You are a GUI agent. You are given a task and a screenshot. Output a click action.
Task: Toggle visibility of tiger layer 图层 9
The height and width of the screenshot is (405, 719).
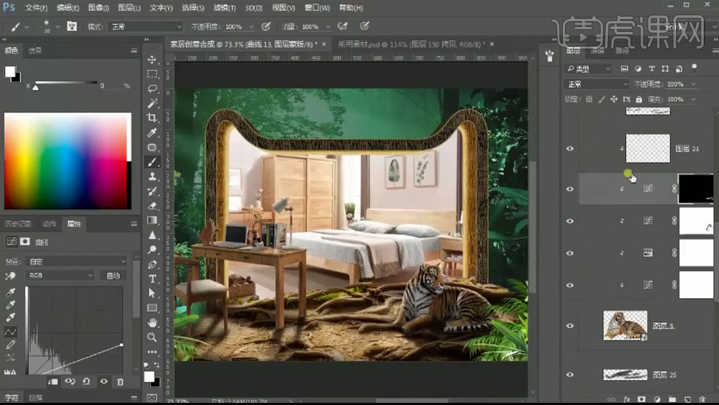[569, 326]
